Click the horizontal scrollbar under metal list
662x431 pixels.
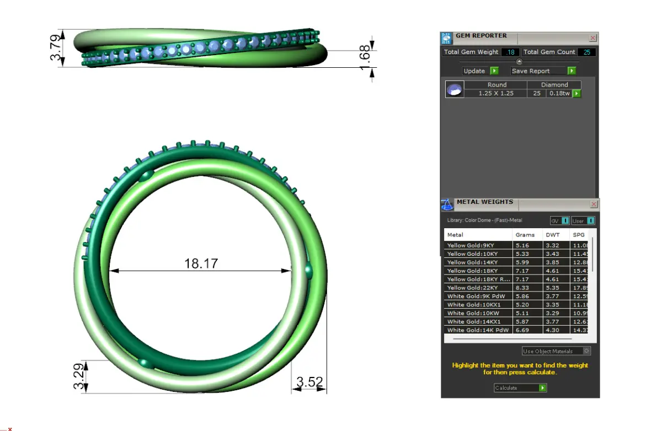point(512,339)
